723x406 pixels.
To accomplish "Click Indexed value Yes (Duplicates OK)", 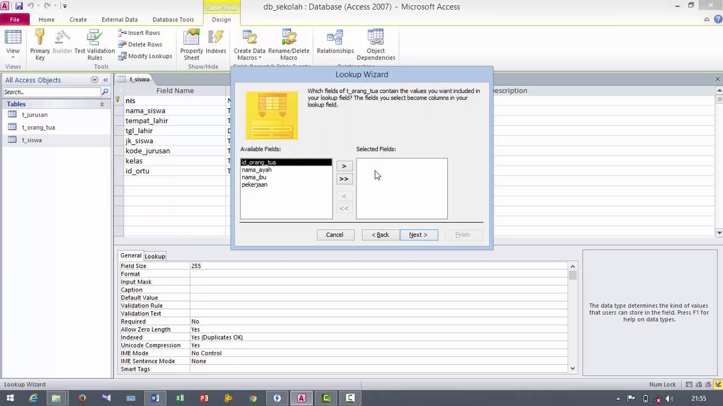I will (378, 337).
